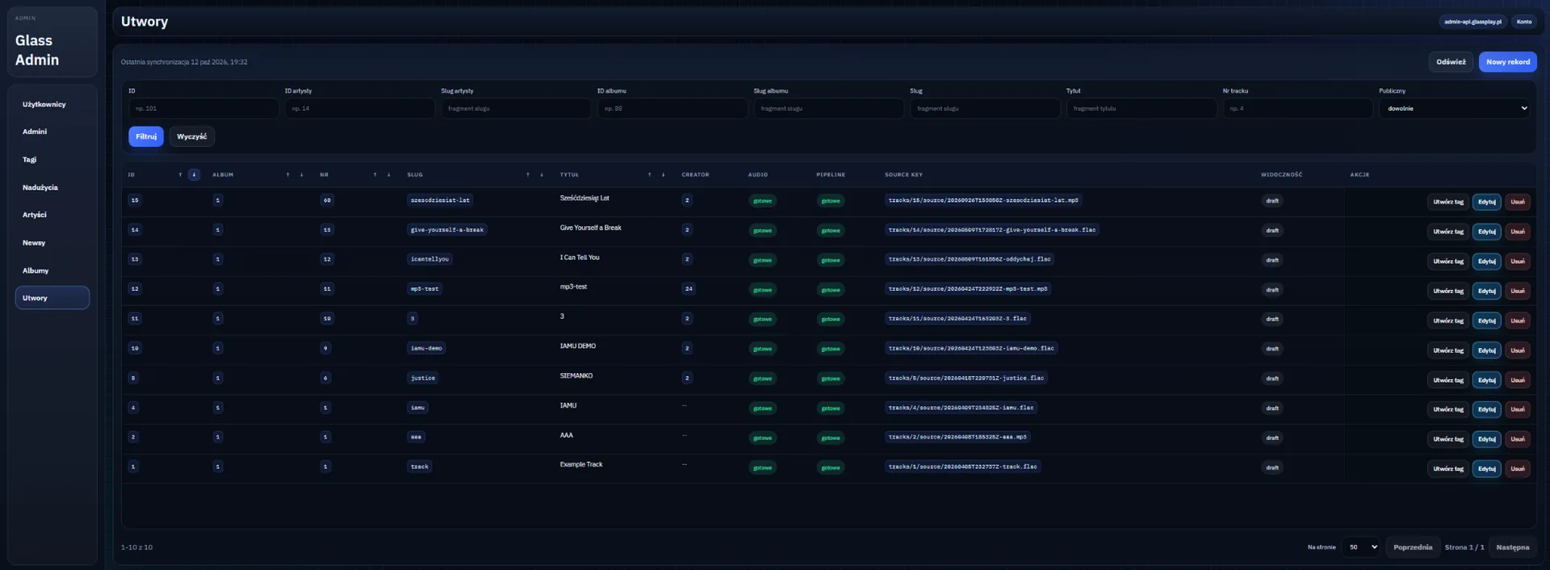Click the admin-api.glassplay.pl badge
The image size is (1550, 570).
(x=1473, y=22)
